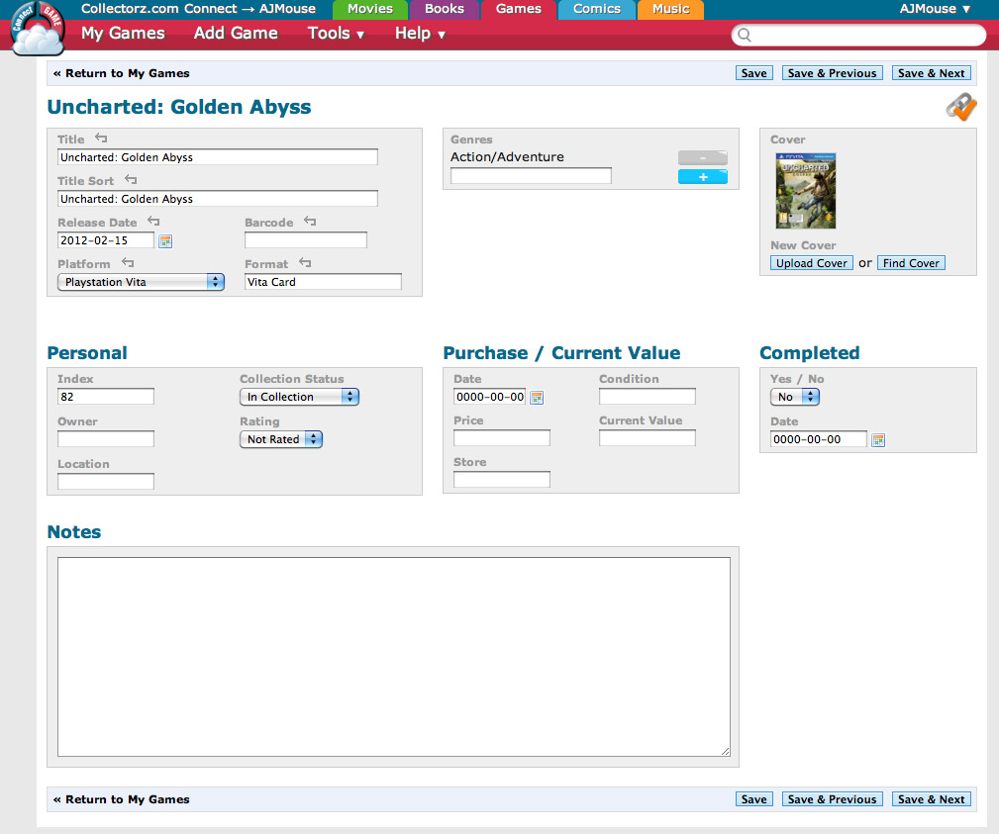
Task: Click into the Notes text area
Action: point(394,657)
